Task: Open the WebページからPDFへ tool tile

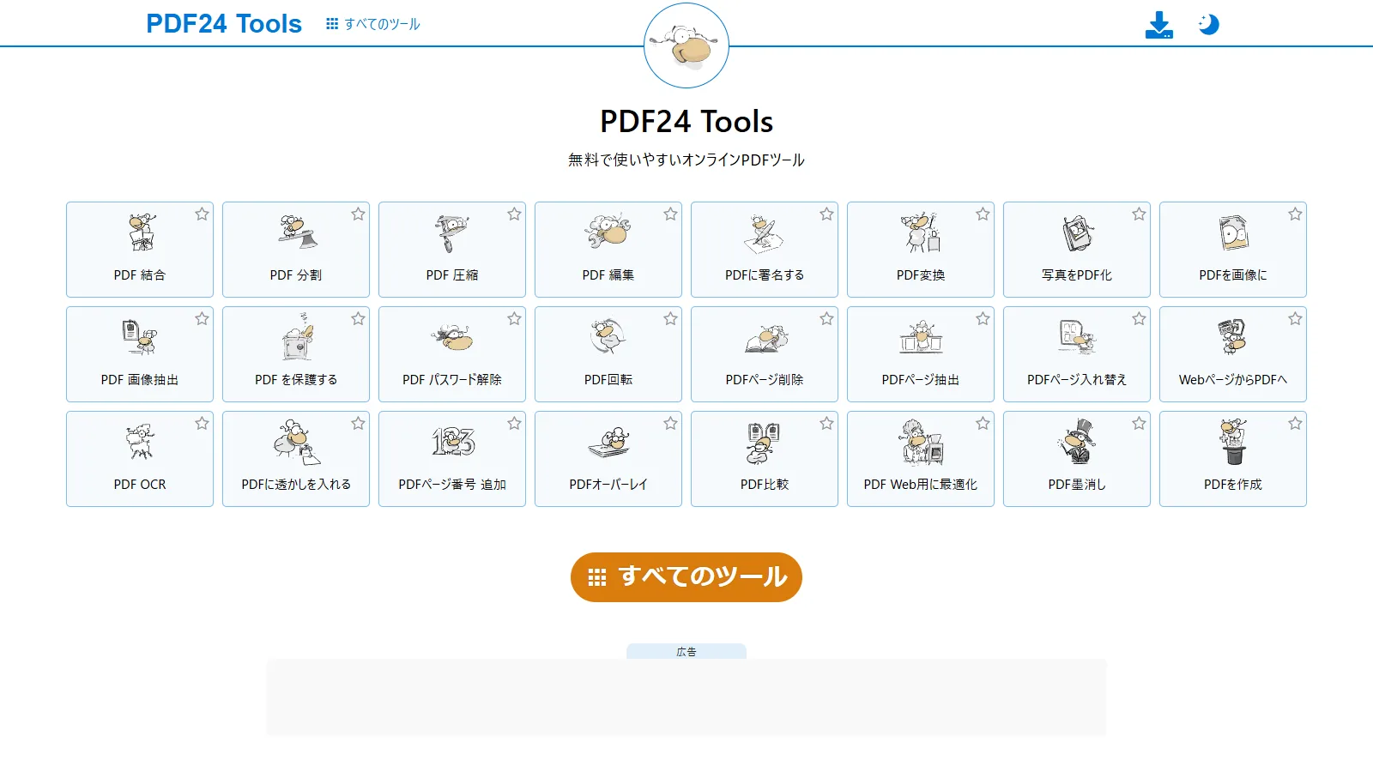Action: pos(1233,354)
